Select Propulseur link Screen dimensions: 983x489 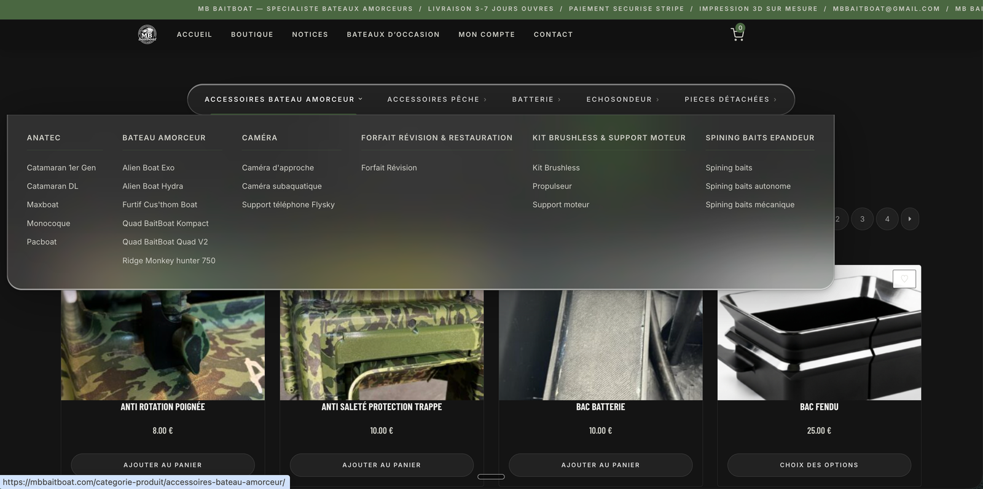point(552,186)
